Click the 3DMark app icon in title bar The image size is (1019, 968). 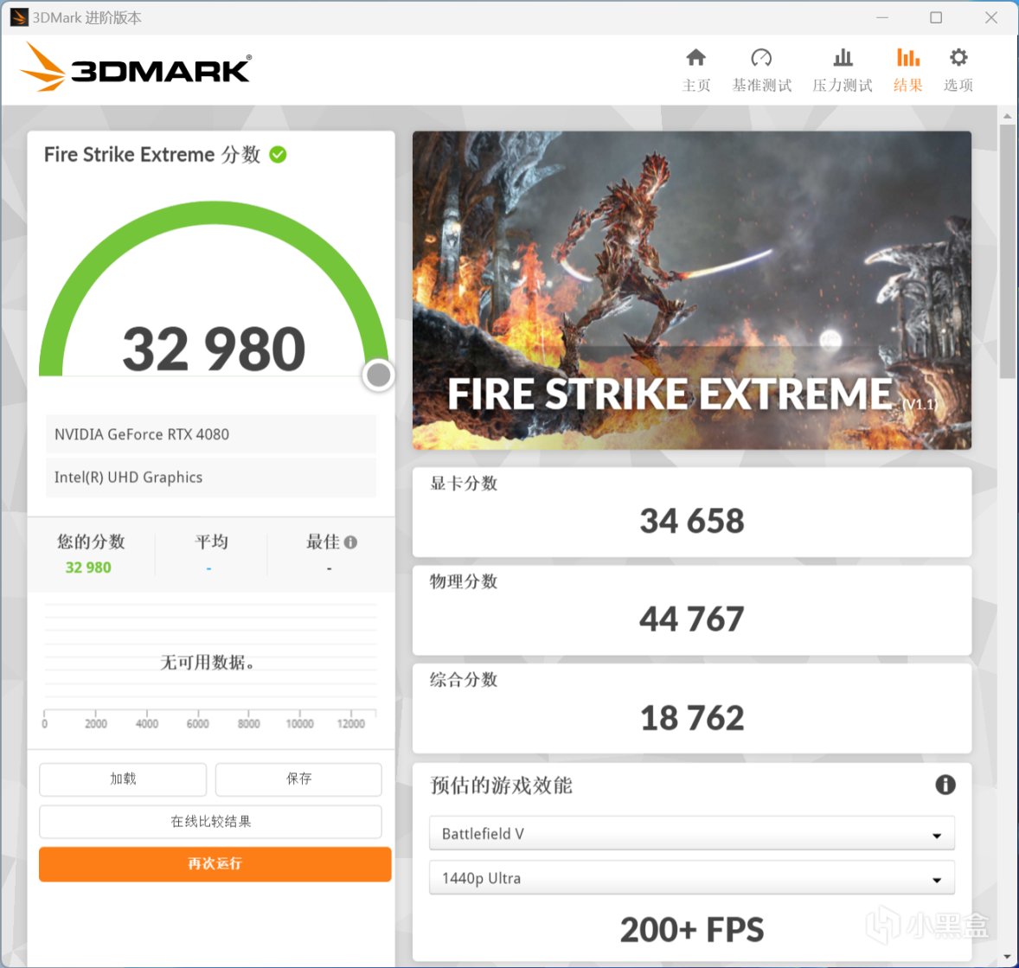pos(18,17)
